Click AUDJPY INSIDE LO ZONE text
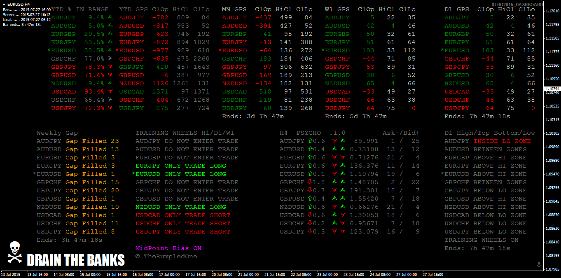Viewport: 561px width, 278px height. point(488,141)
